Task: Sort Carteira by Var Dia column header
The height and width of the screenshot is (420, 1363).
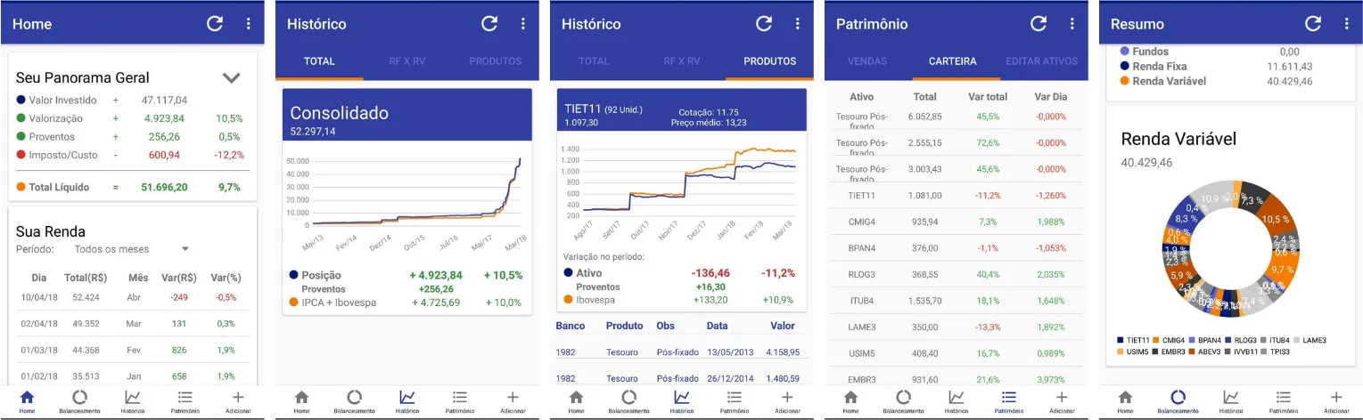Action: tap(1050, 96)
